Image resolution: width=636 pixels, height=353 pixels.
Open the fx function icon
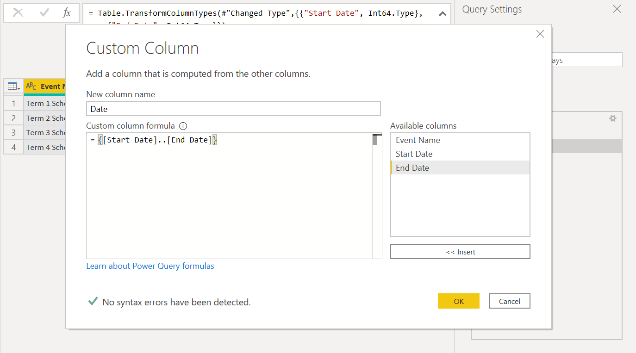click(x=67, y=13)
